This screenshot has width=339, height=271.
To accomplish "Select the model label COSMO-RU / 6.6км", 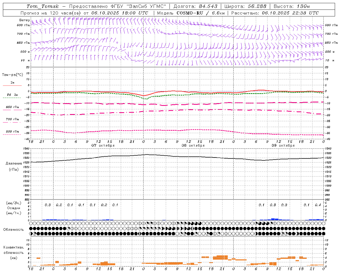I will coord(200,13).
